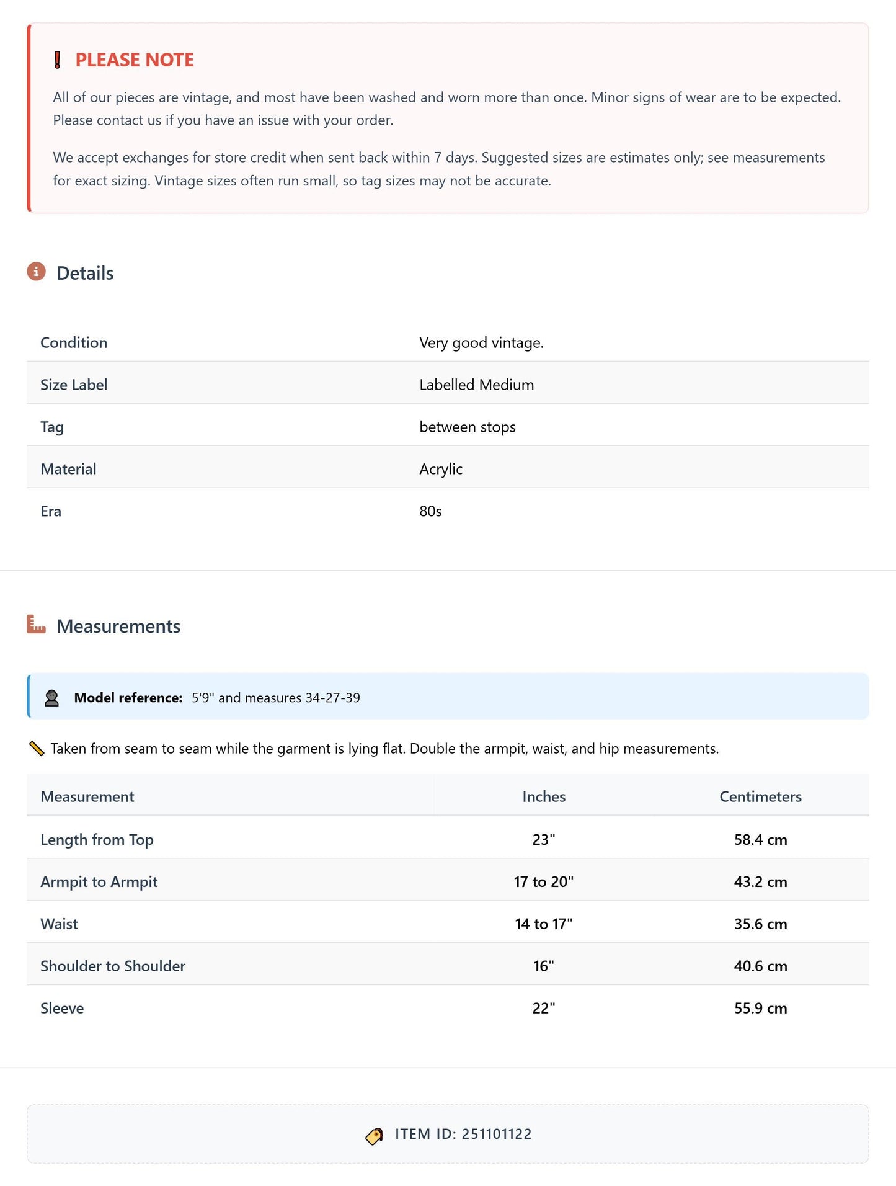Click the Measurements ruler icon
Image resolution: width=896 pixels, height=1186 pixels.
(37, 624)
